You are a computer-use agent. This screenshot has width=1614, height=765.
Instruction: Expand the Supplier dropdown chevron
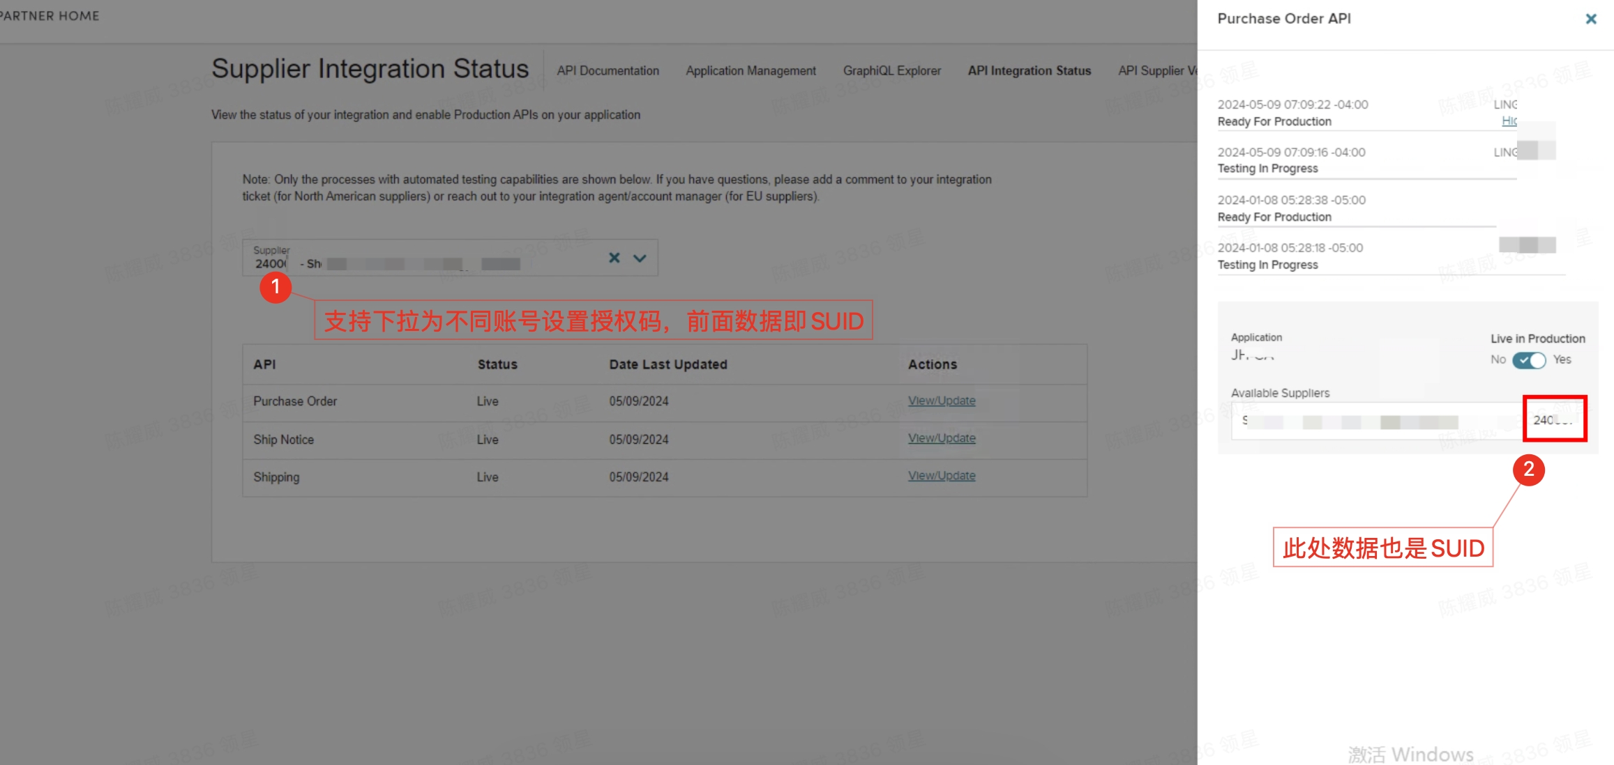[x=640, y=258]
